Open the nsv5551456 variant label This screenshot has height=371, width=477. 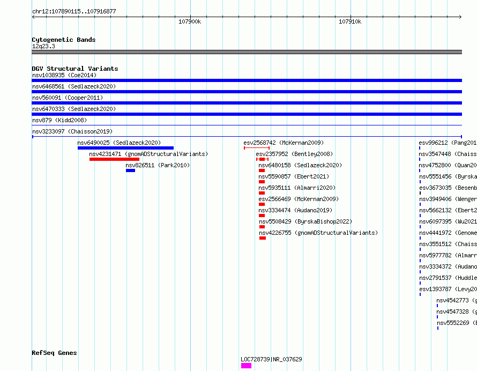click(448, 176)
